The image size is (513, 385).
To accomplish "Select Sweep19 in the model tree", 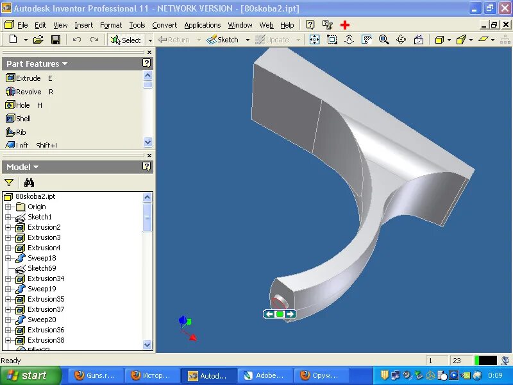I will point(42,289).
